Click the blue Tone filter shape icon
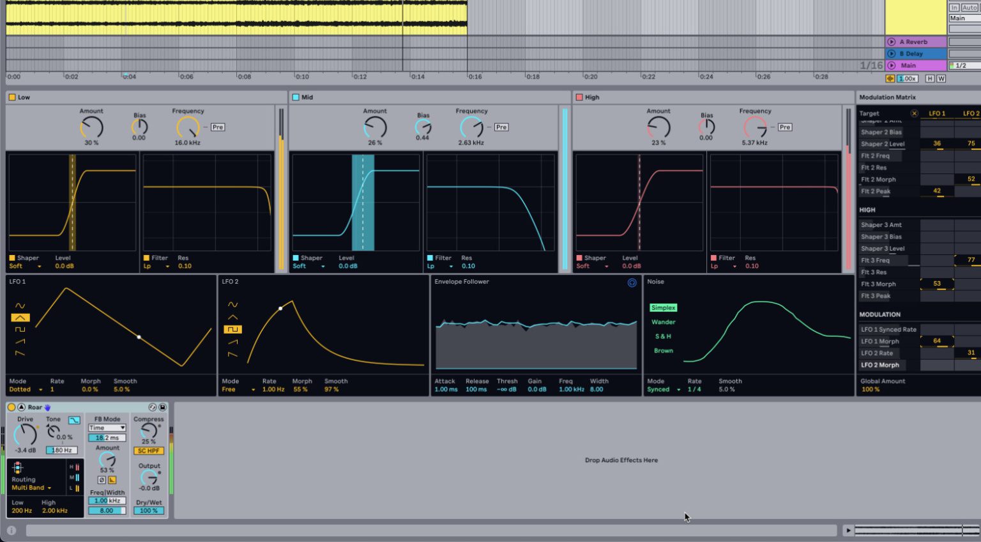The image size is (981, 542). click(74, 421)
